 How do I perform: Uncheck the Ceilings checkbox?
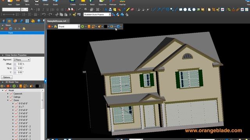click(x=11, y=97)
